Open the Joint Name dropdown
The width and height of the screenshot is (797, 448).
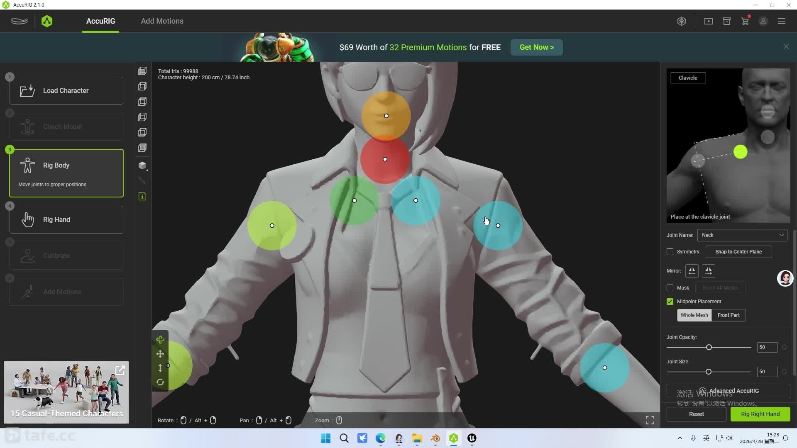click(743, 235)
